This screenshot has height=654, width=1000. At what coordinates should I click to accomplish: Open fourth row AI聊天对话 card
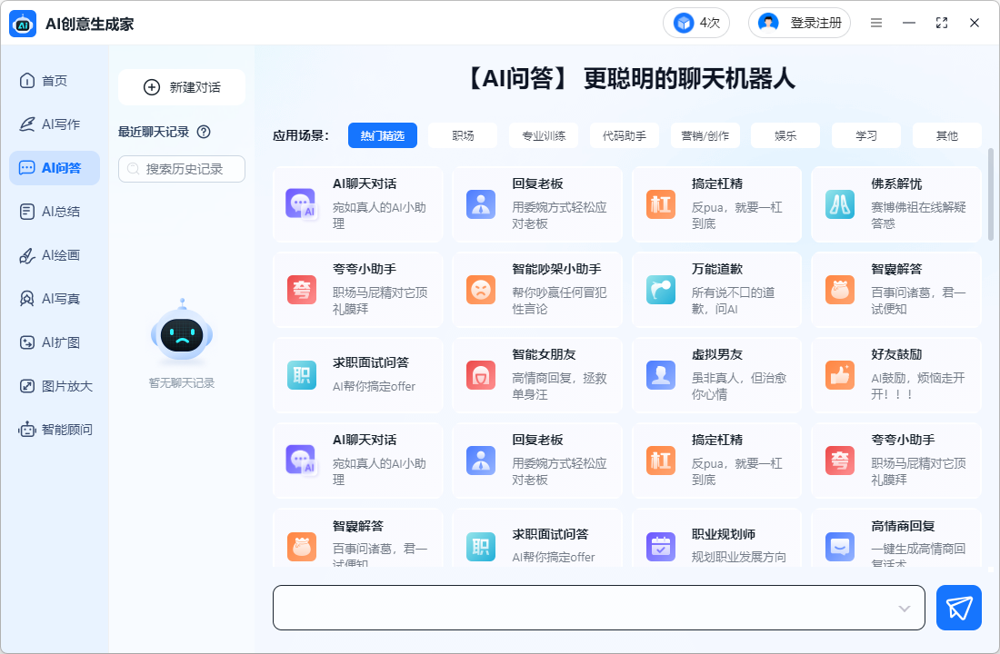click(358, 461)
